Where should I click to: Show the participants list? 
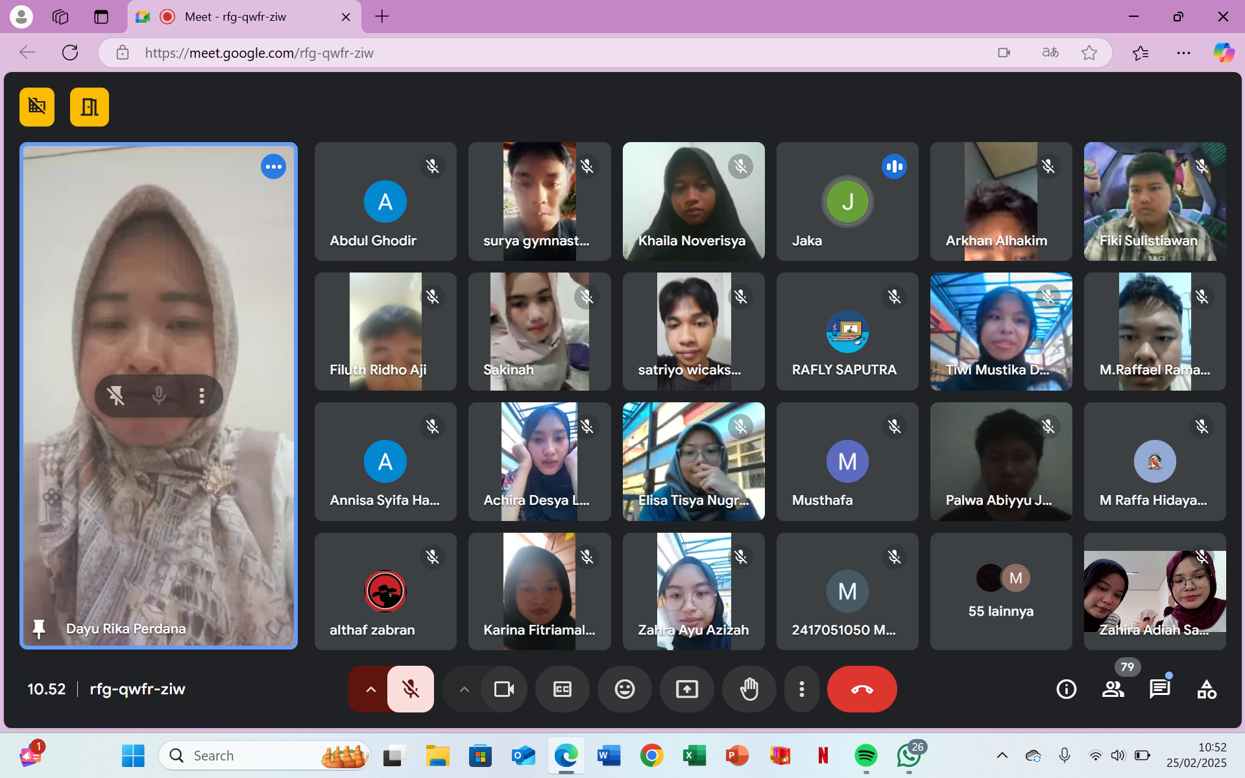coord(1113,689)
